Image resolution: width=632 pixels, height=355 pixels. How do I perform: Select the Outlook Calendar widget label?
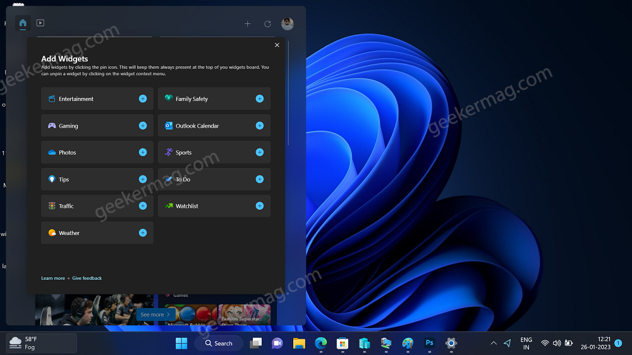(197, 126)
